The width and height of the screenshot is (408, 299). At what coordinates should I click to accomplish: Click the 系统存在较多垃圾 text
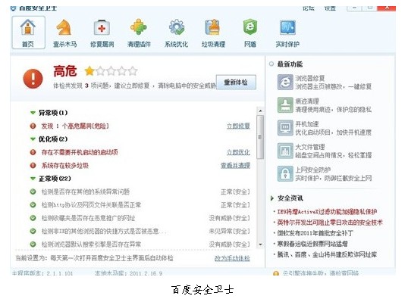tap(65, 166)
